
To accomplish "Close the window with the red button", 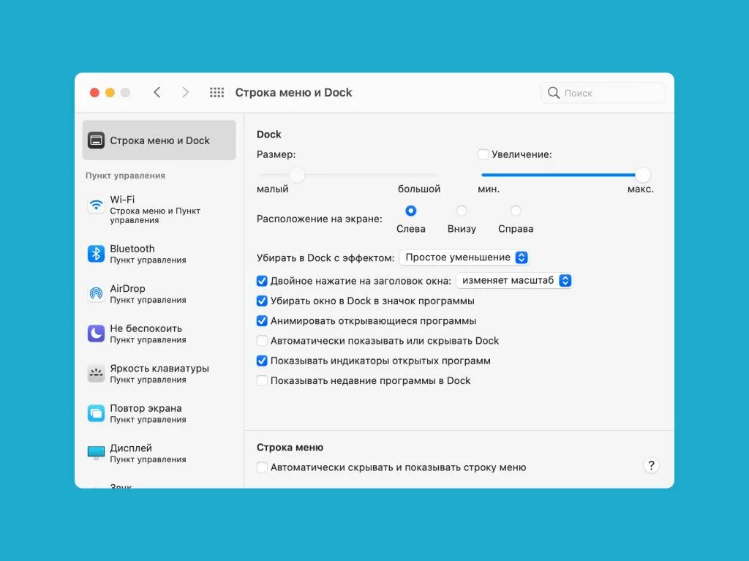I will [94, 93].
